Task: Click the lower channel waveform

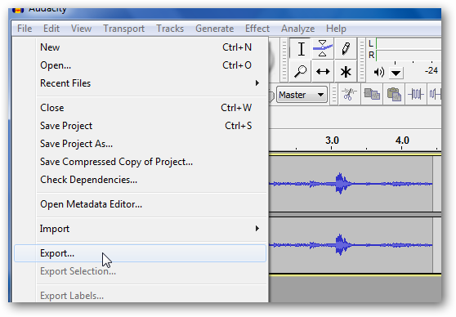Action: coord(351,245)
